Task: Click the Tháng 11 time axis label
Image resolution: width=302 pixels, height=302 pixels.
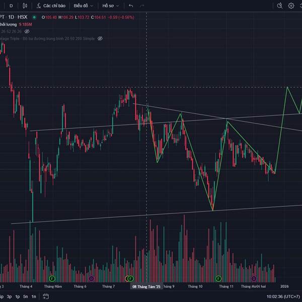Action: click(226, 286)
